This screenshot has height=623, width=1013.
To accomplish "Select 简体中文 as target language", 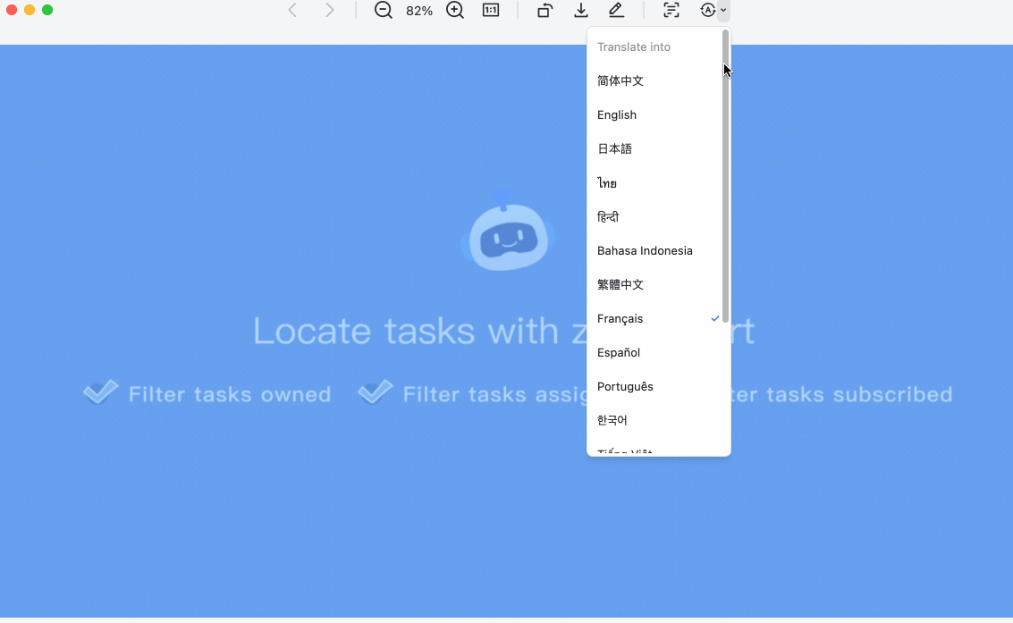I will 620,80.
